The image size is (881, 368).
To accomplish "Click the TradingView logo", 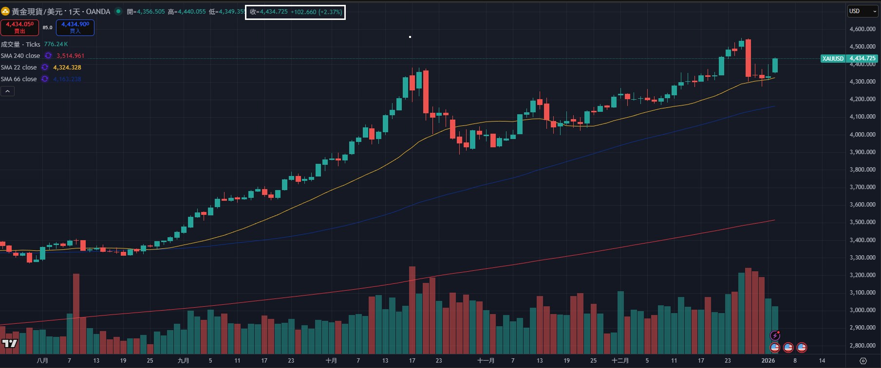I will (9, 344).
